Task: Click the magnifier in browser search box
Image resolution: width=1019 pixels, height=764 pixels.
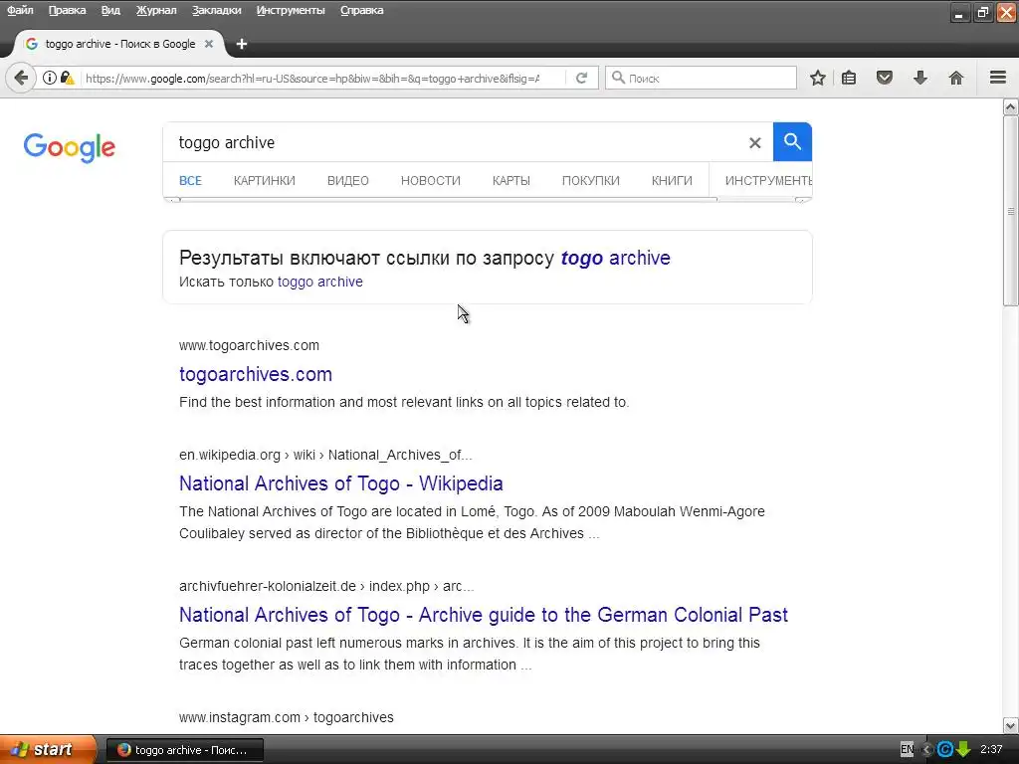Action: click(x=618, y=78)
